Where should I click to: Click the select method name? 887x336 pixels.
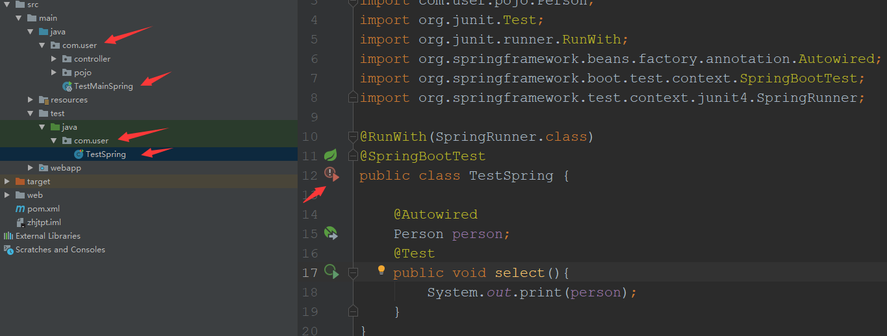coord(521,272)
